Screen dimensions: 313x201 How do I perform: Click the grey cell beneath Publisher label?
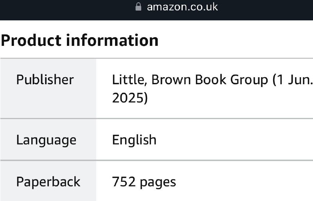(48, 102)
